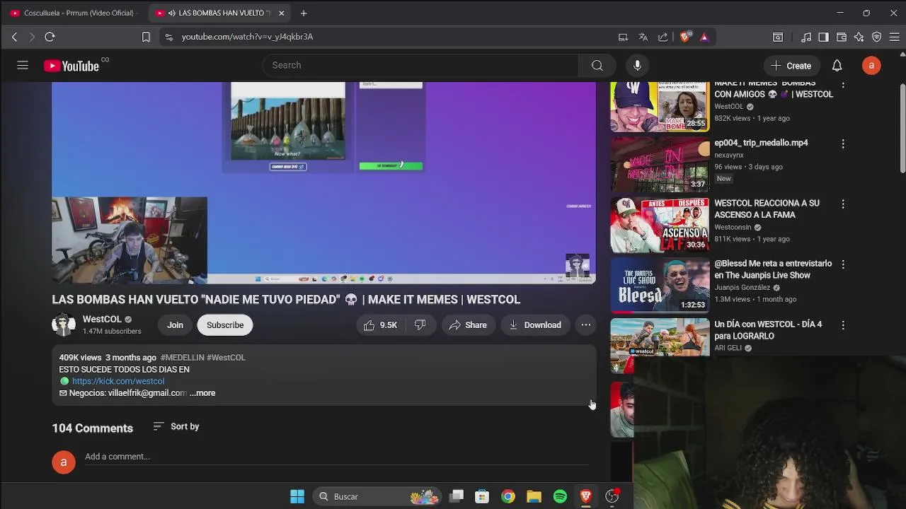906x509 pixels.
Task: Focus the Add a comment field
Action: pyautogui.click(x=336, y=457)
